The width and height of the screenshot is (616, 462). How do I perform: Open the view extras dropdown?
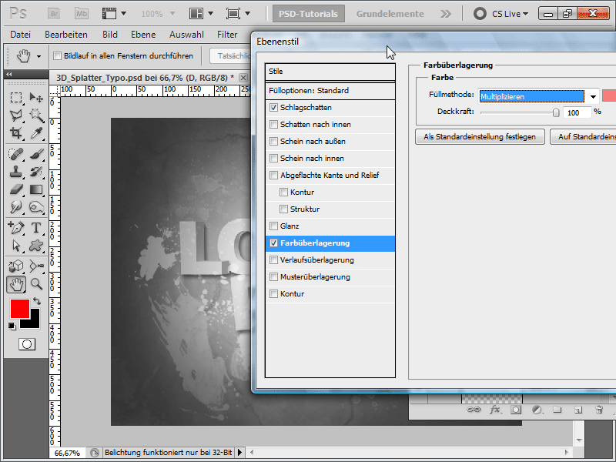tap(123, 14)
